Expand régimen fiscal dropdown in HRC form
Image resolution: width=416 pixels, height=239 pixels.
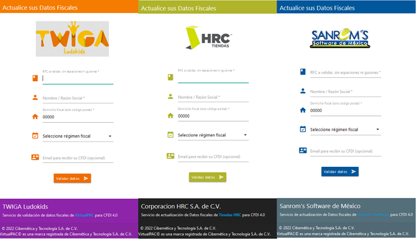coord(213,135)
